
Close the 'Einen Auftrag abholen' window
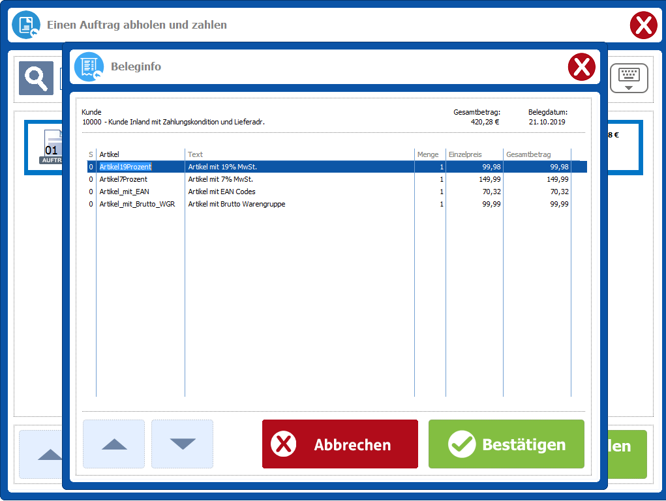coord(643,25)
